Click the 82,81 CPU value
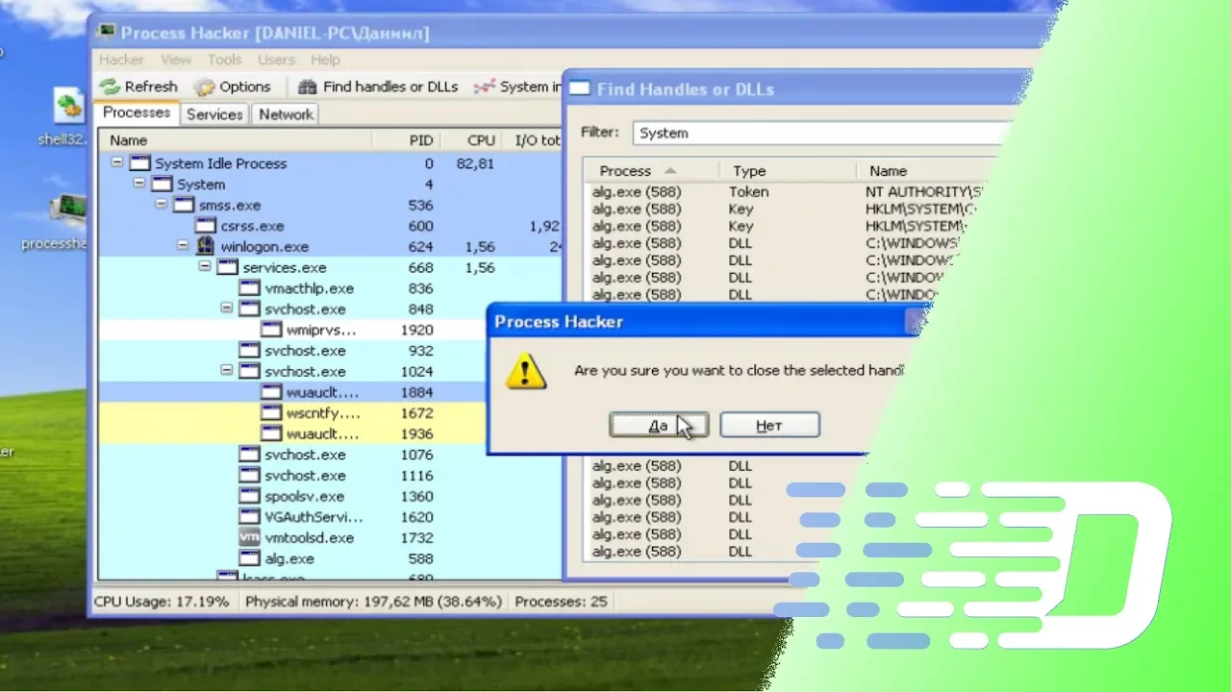This screenshot has height=692, width=1231. 475,163
